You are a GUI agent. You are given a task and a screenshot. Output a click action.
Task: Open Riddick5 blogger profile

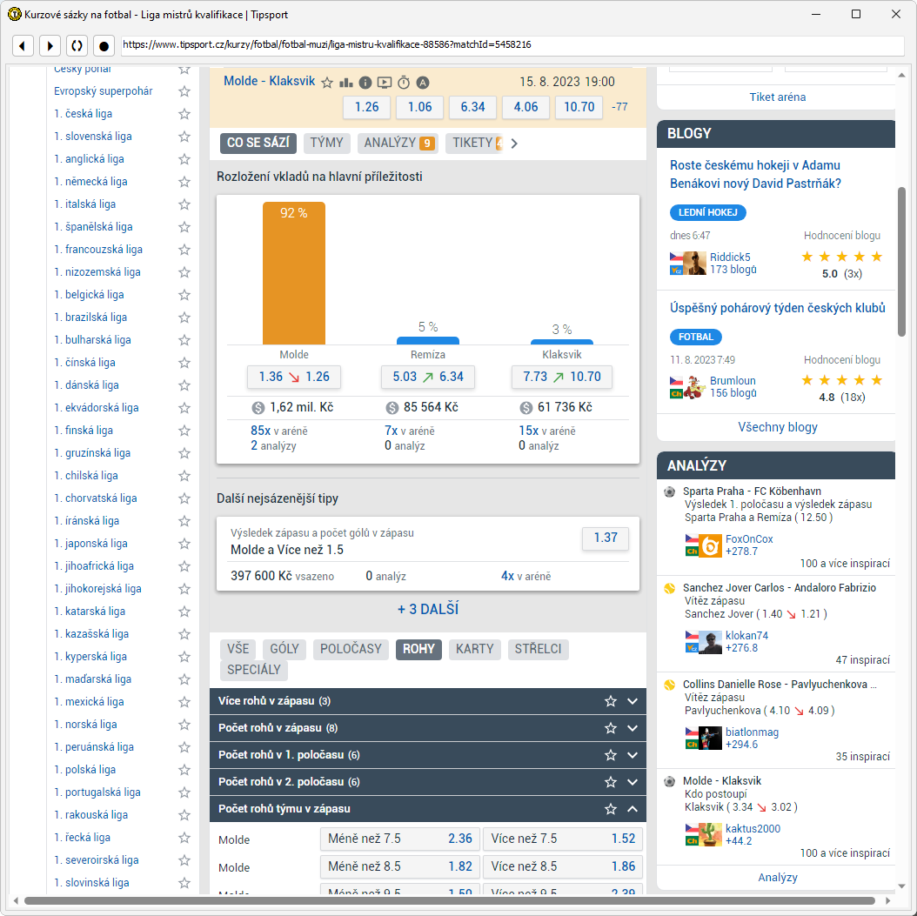click(x=729, y=257)
